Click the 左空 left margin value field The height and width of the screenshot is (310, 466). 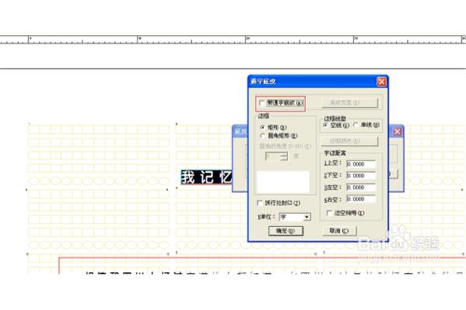(361, 188)
